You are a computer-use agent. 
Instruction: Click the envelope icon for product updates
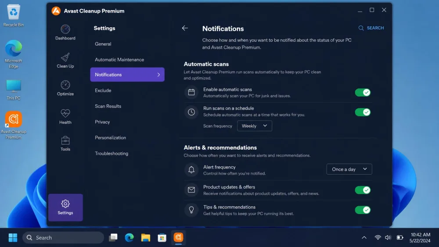tap(191, 190)
